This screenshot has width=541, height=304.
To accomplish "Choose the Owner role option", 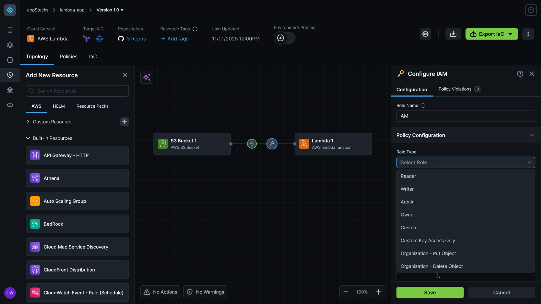I will (466, 214).
